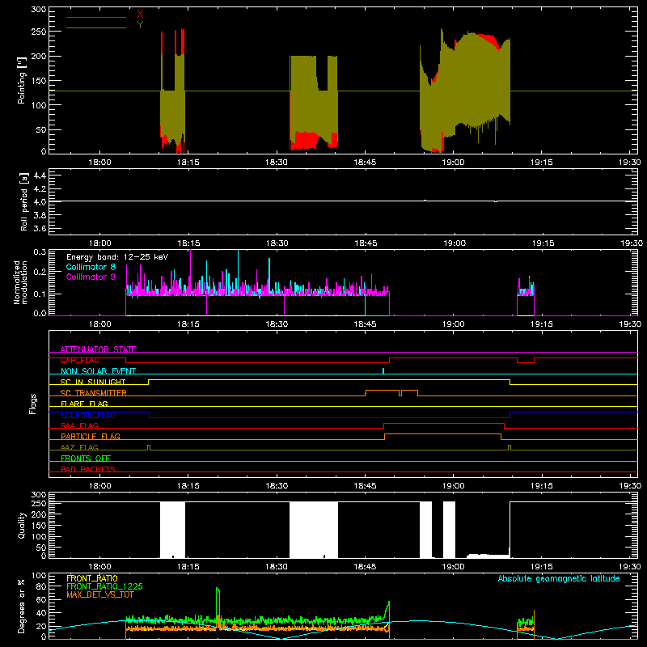Click the NON_SOLAR_EVENT flag label

(98, 371)
